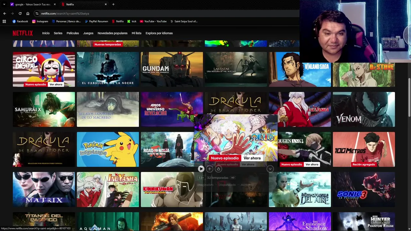This screenshot has height=231, width=411.
Task: Open the Sonic 3 thumbnail
Action: [364, 189]
